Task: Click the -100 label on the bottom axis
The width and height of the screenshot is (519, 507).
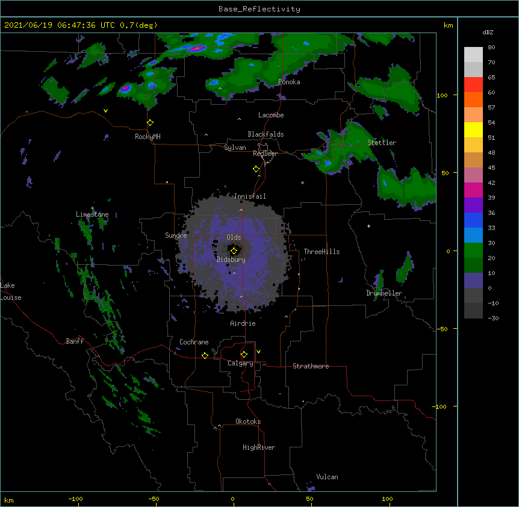Action: point(75,499)
